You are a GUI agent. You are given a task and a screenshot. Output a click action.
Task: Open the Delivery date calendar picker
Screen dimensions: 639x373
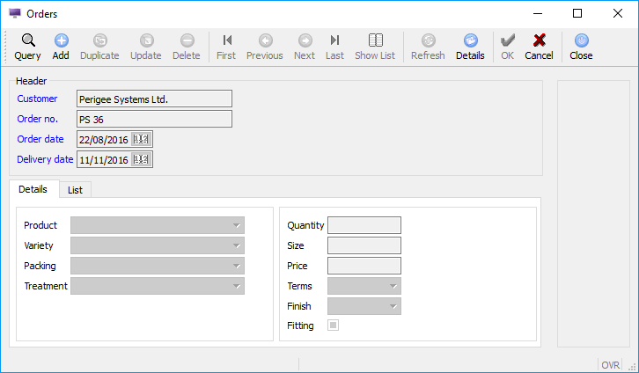pos(142,159)
